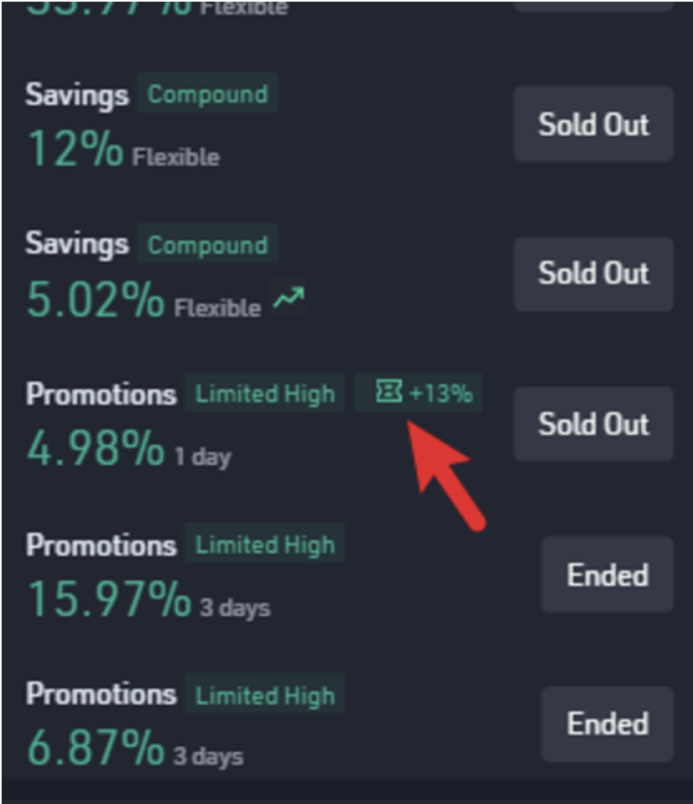Click Sold Out button for 5.02% Savings
Screen dimensions: 693x804
click(593, 274)
